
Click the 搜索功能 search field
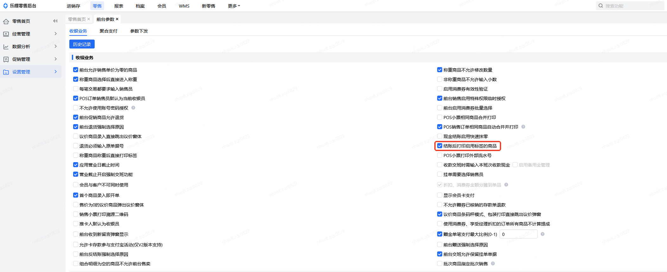pyautogui.click(x=630, y=6)
